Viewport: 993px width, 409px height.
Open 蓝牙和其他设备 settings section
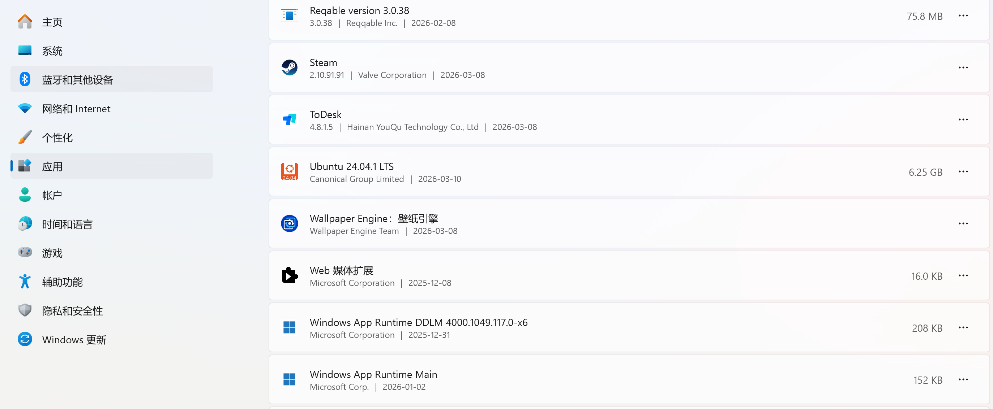tap(77, 80)
